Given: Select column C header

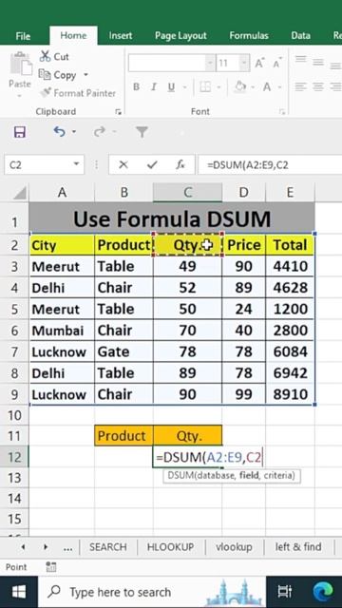Looking at the screenshot, I should (x=188, y=193).
